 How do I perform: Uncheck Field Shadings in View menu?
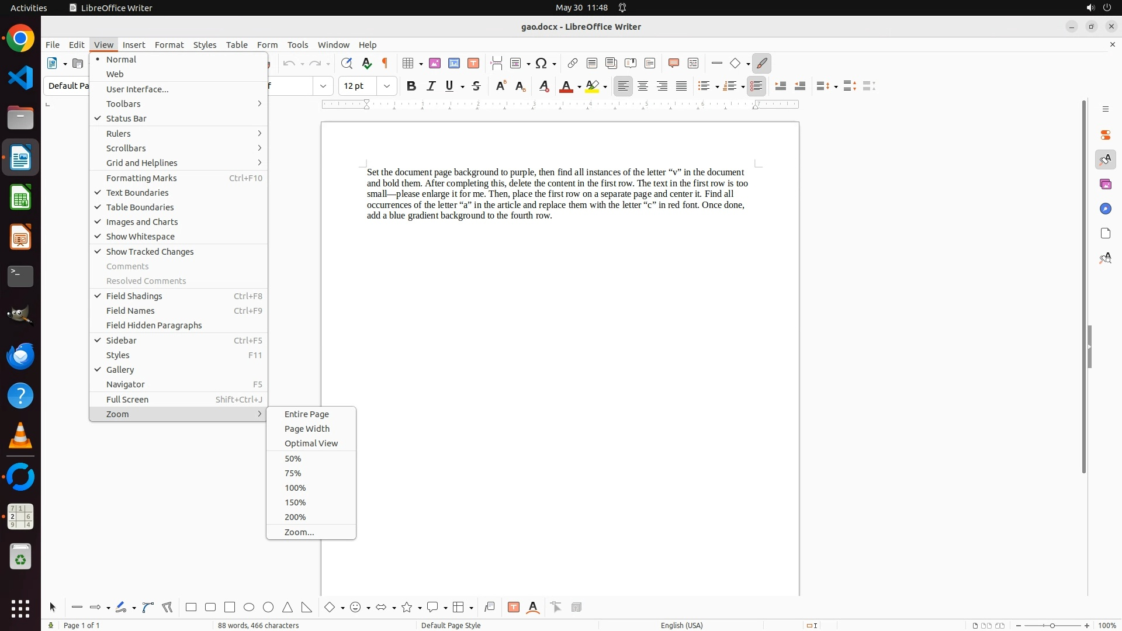tap(134, 296)
